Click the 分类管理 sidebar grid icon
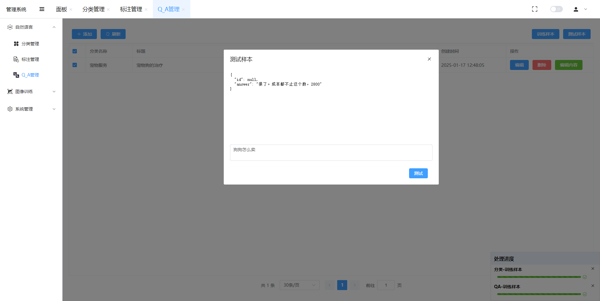 pyautogui.click(x=16, y=44)
